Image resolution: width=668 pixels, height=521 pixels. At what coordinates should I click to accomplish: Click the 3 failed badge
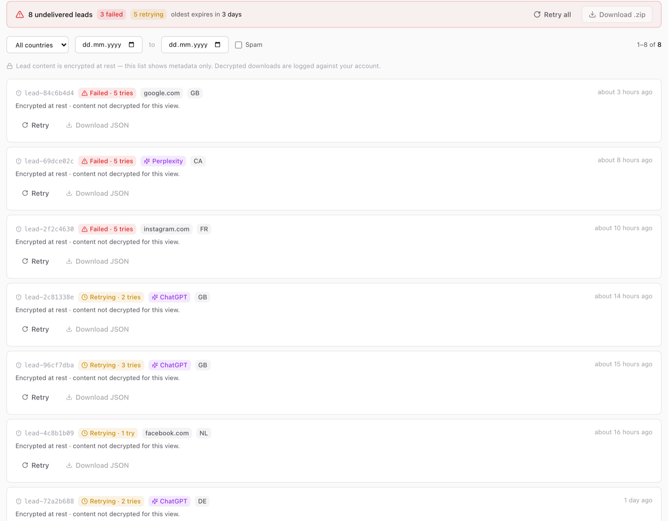(111, 15)
